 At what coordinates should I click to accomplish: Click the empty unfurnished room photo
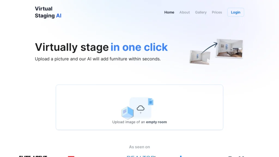click(200, 57)
